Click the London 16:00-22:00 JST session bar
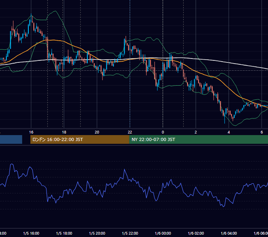This screenshot has width=268, height=237. pos(80,139)
